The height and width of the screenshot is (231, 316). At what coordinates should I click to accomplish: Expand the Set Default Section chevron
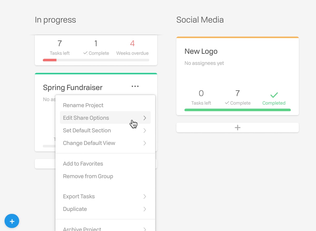145,130
